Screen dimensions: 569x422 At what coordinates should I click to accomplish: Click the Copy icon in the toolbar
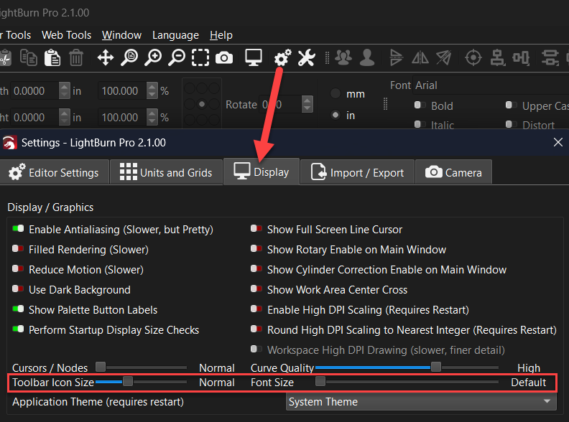click(x=29, y=57)
